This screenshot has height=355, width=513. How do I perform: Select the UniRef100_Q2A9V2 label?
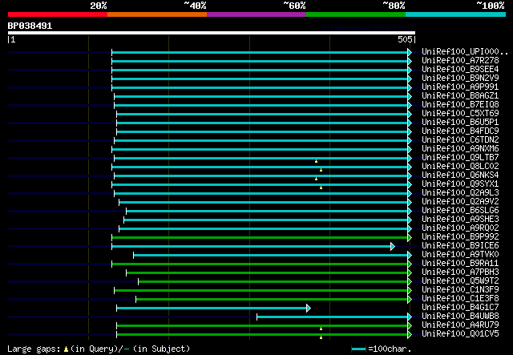[460, 202]
